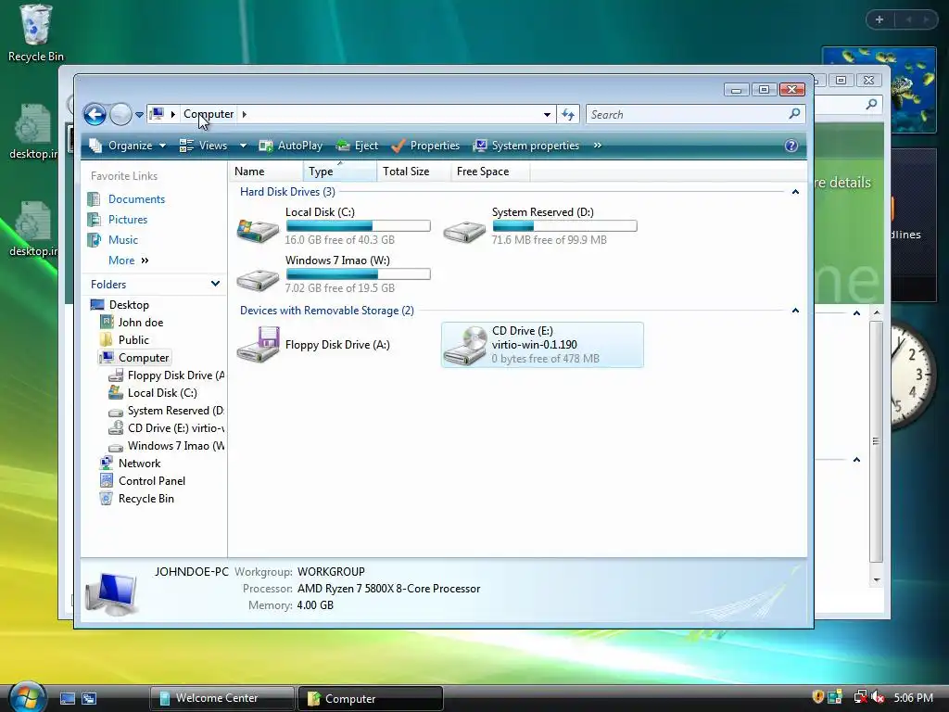Select the Recycle Bin desktop icon
949x712 pixels.
36,34
